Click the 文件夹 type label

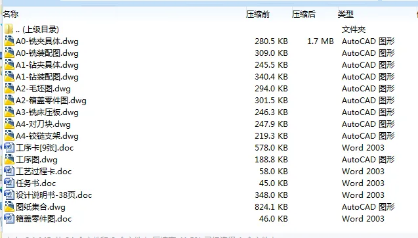coord(354,30)
